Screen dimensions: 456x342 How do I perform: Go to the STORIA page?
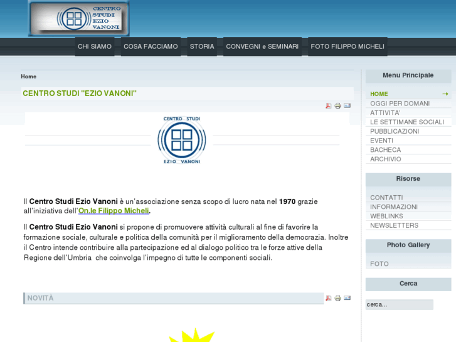pyautogui.click(x=202, y=46)
